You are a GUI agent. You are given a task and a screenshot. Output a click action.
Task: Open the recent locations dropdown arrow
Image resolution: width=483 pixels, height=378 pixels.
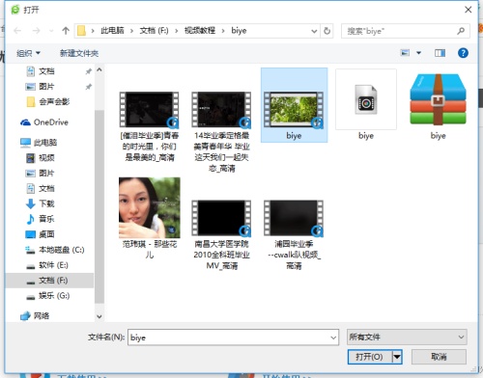click(51, 31)
